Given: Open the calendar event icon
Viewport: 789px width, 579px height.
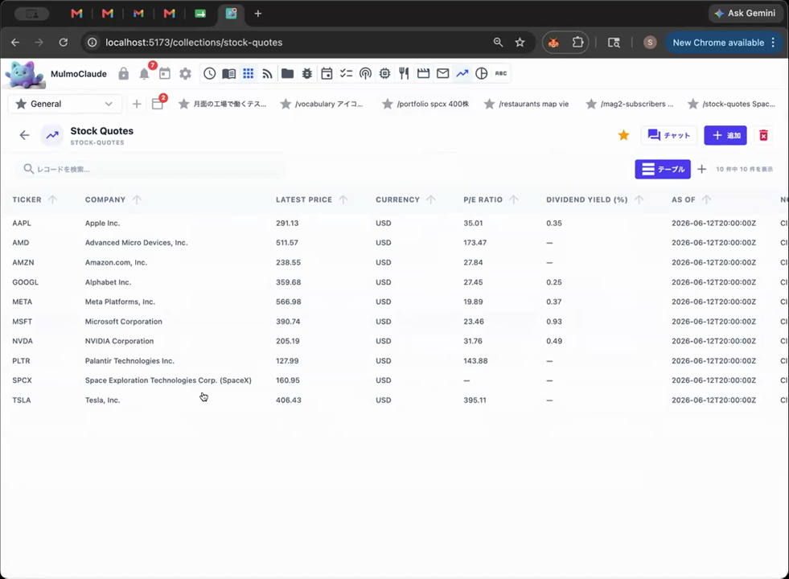Looking at the screenshot, I should tap(327, 73).
